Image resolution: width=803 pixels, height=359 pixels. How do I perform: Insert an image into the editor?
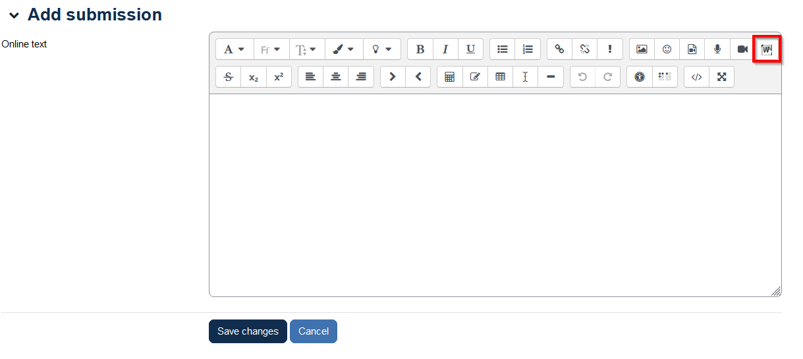[642, 49]
